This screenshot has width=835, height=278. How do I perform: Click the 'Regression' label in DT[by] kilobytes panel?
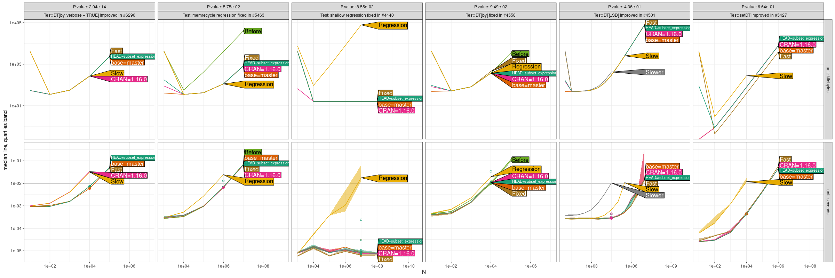click(526, 66)
